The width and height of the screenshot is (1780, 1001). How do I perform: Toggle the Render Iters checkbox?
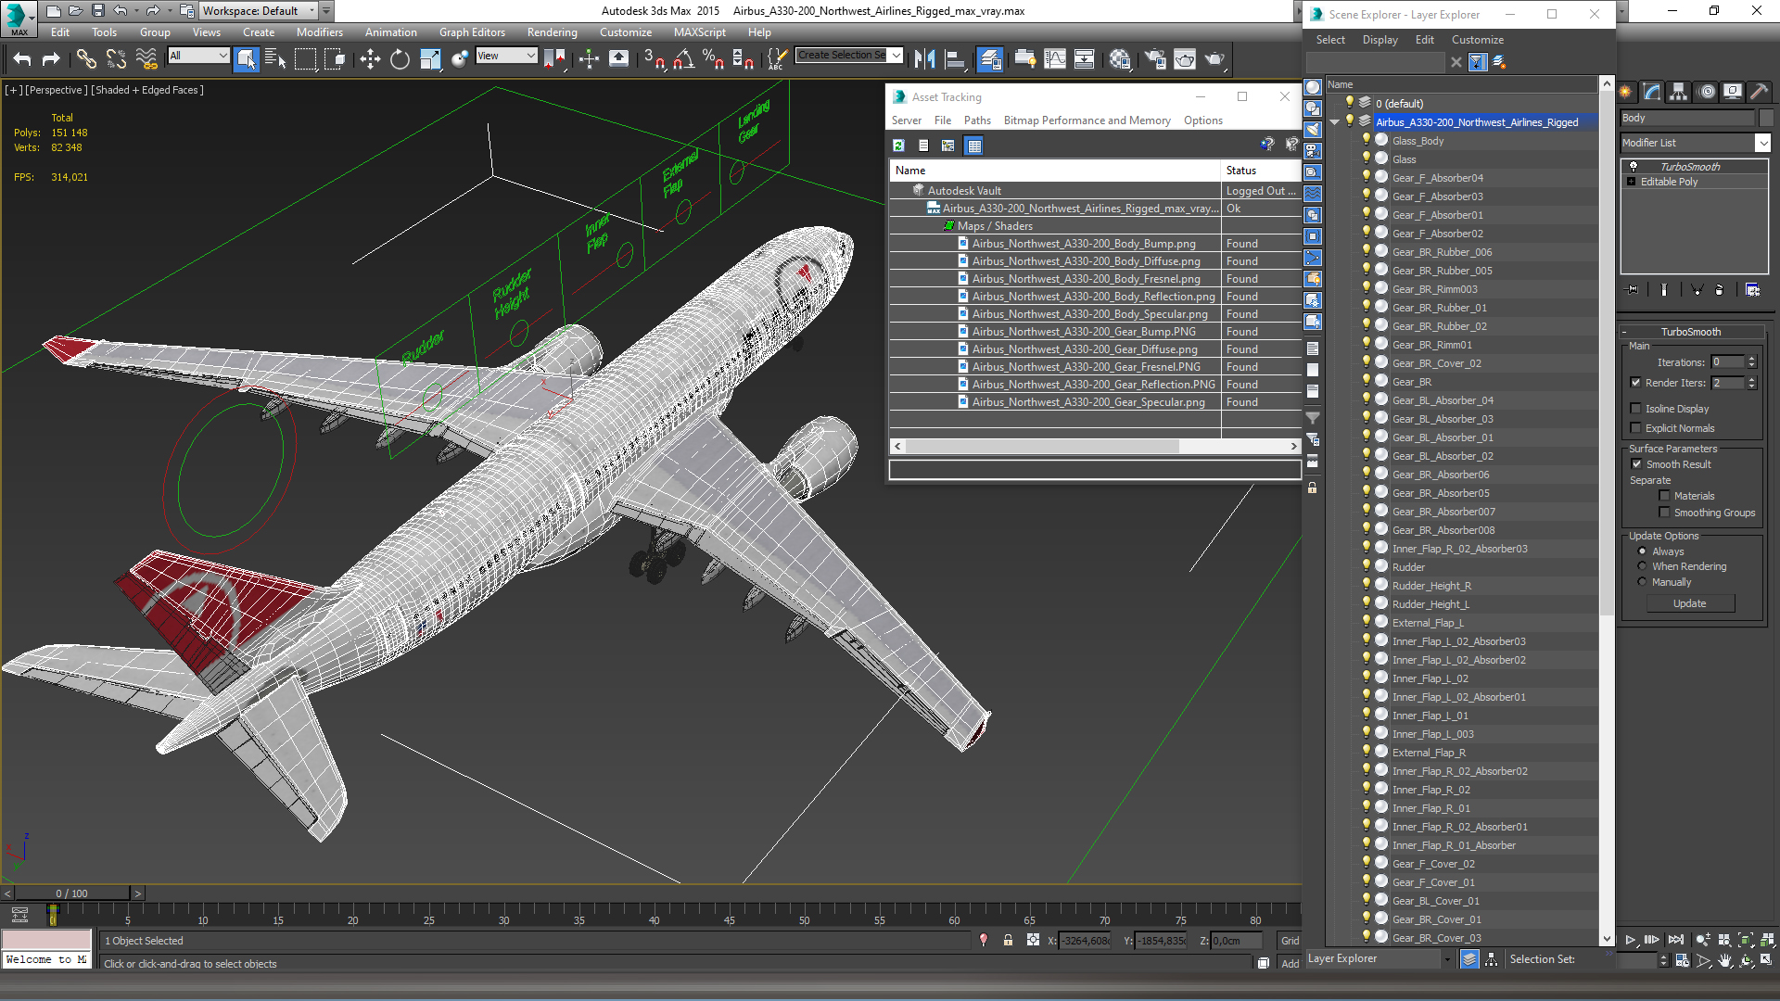click(x=1636, y=383)
